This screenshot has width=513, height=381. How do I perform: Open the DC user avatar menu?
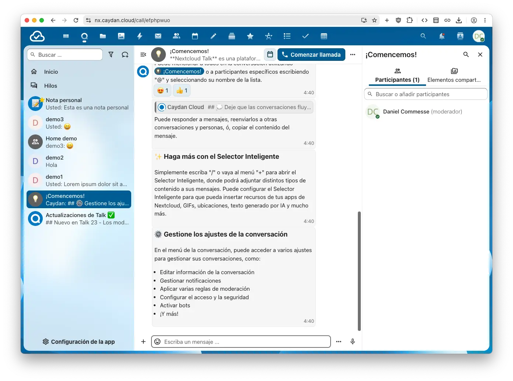tap(479, 36)
